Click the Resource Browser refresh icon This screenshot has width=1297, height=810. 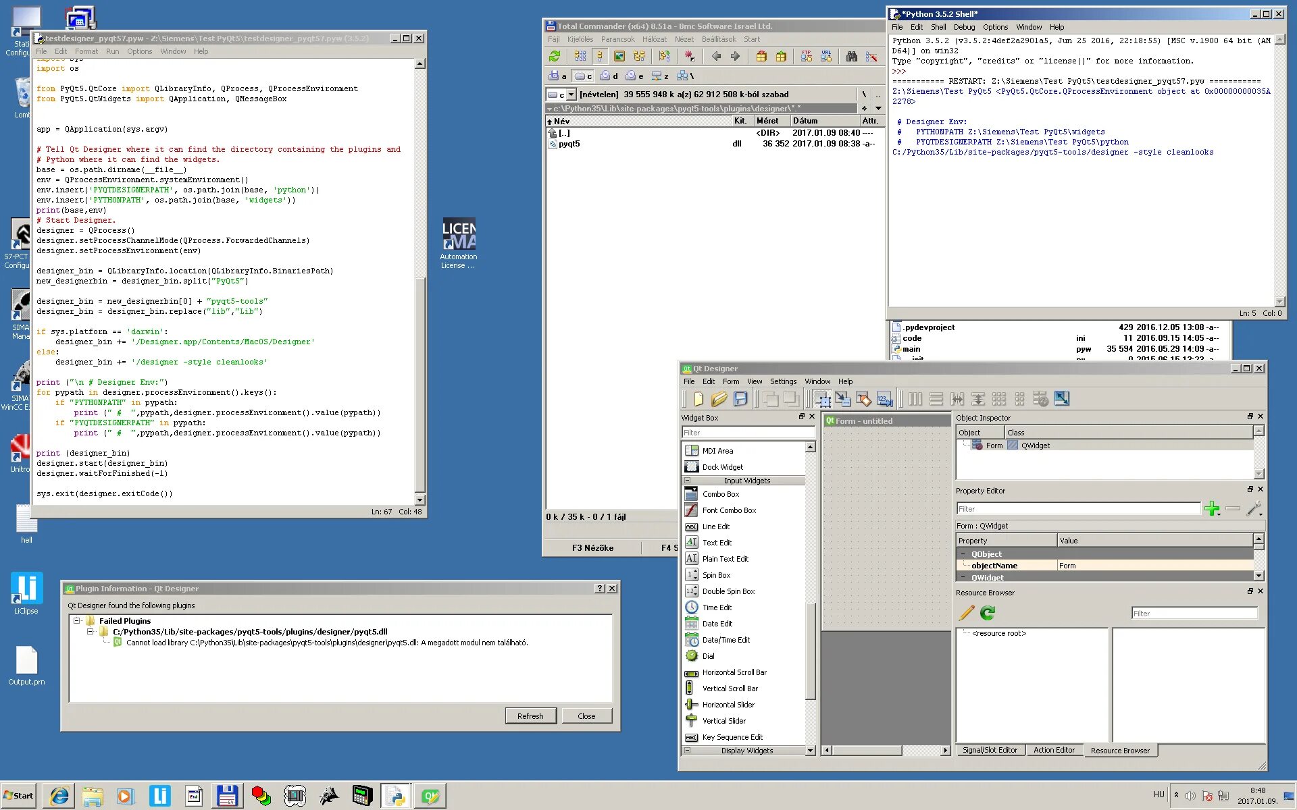click(x=987, y=613)
